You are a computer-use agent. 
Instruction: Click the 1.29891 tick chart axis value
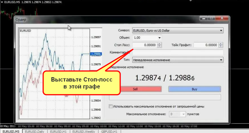tap(96, 46)
